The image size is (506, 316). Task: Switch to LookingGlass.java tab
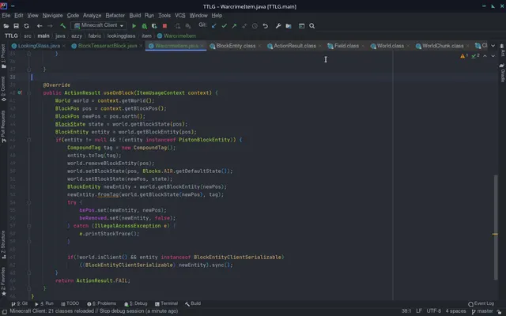click(39, 46)
